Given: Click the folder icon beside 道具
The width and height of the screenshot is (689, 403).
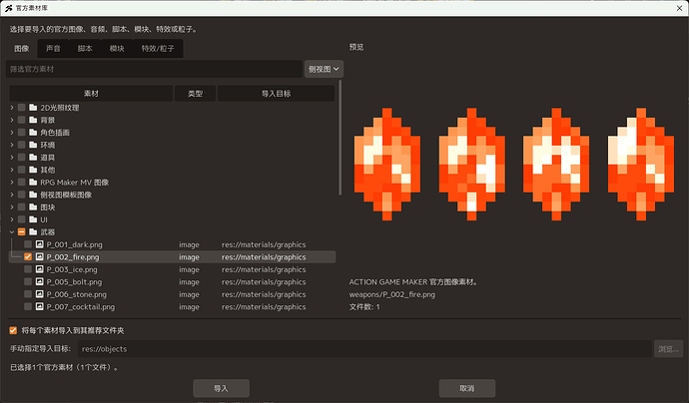Looking at the screenshot, I should click(33, 158).
